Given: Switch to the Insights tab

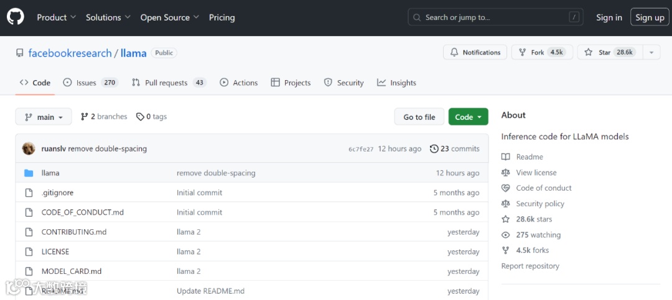Looking at the screenshot, I should tap(396, 83).
